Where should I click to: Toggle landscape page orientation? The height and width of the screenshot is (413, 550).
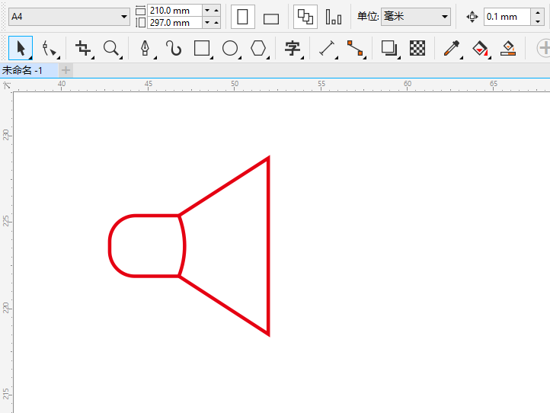pos(271,18)
